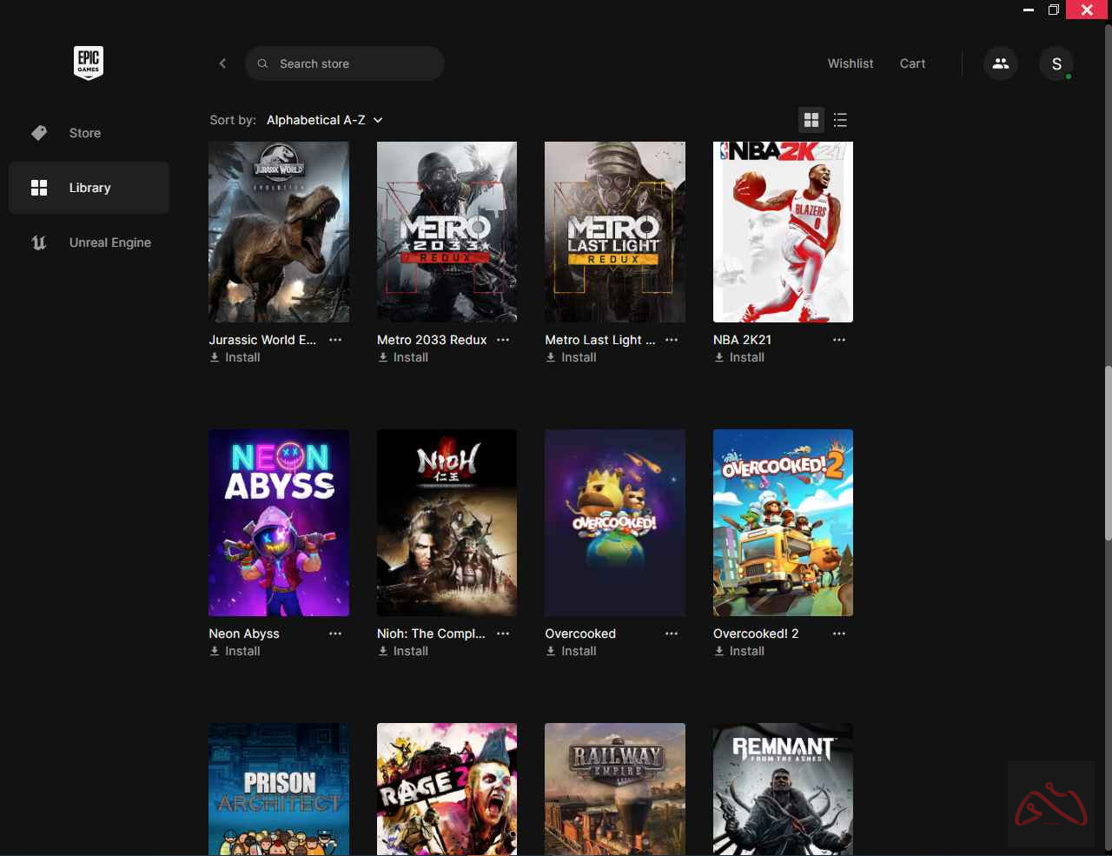Open the Metro Last Light Redux game thumbnail
Viewport: 1112px width, 856px height.
tap(614, 232)
